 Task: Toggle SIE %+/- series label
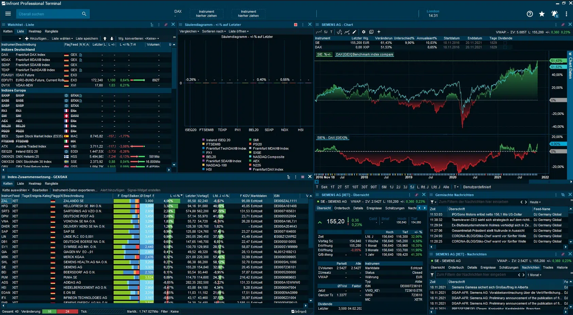[x=324, y=54]
